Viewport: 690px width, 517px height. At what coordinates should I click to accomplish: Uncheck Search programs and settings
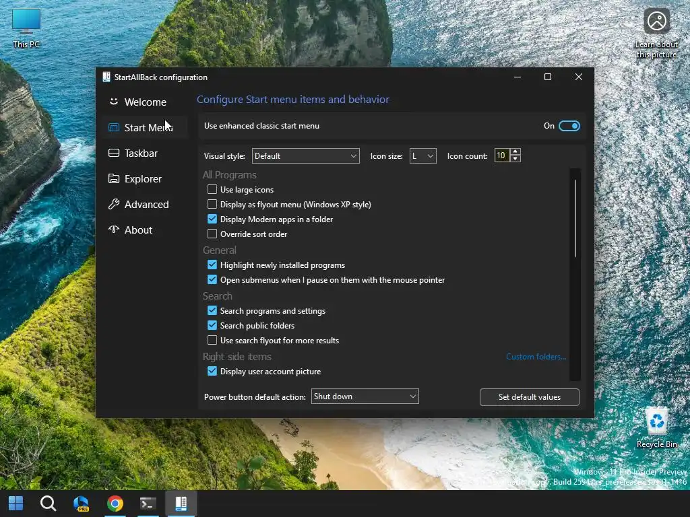coord(212,310)
